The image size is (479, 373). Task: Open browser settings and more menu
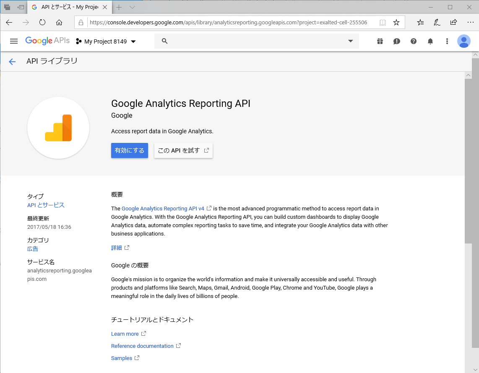pos(471,22)
